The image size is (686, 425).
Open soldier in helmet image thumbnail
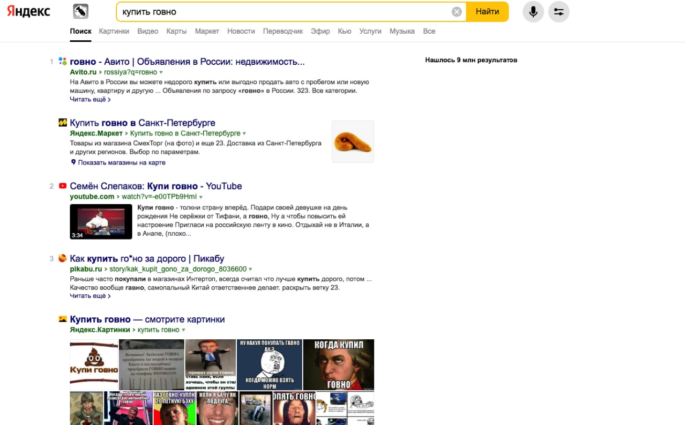tap(86, 408)
